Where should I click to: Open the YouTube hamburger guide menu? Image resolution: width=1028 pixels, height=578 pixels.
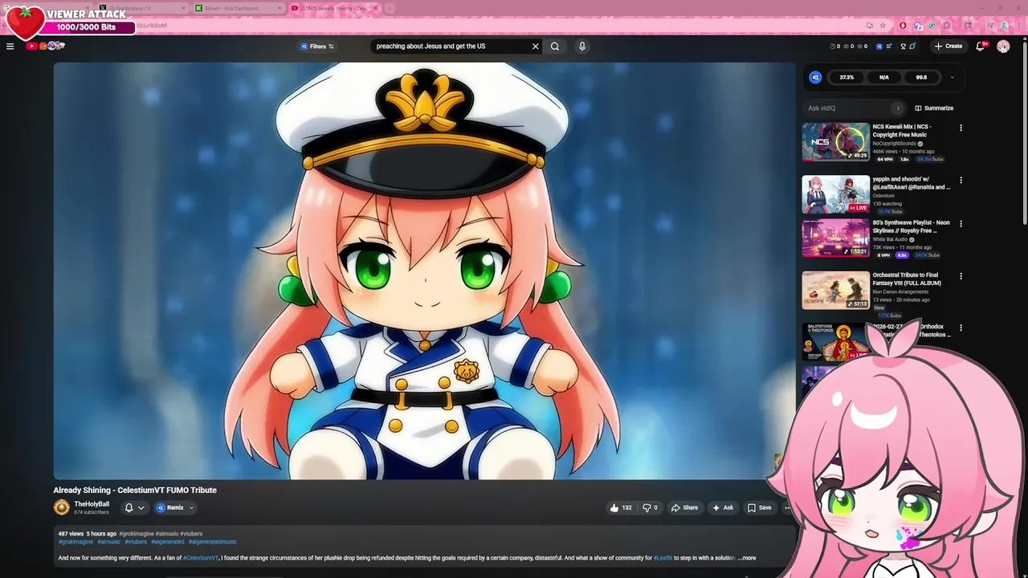coord(10,46)
